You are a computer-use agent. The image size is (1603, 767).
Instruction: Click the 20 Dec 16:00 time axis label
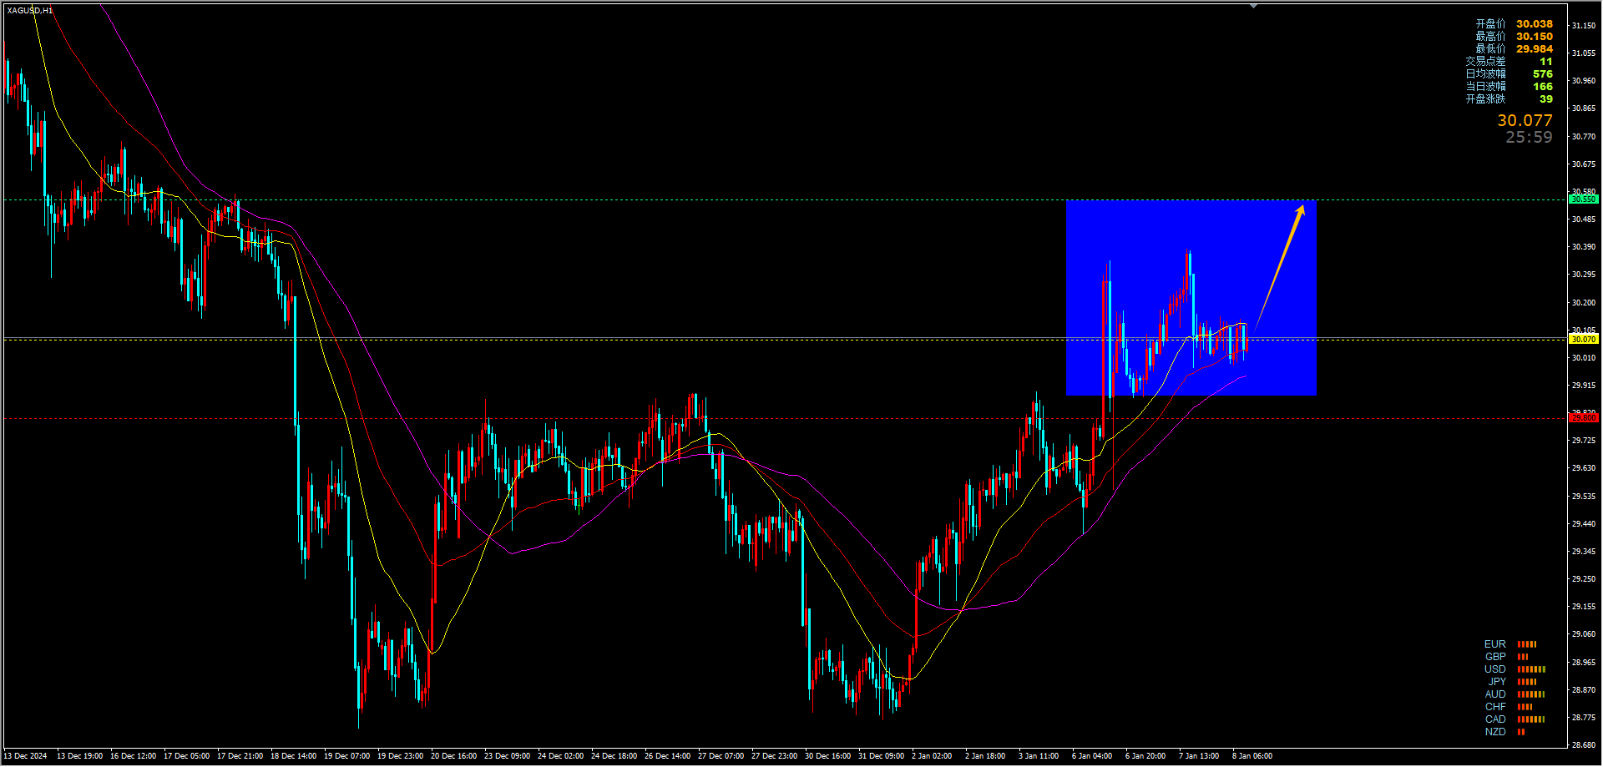(453, 756)
